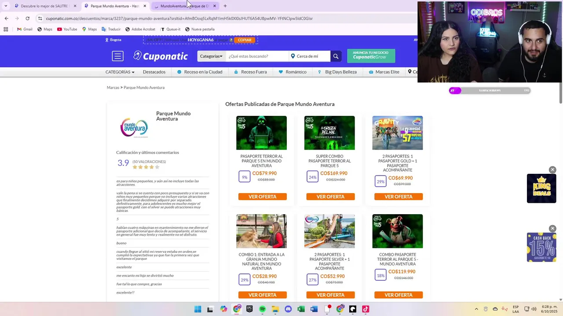Open Receso en la Ciudad category
The image size is (563, 316).
pyautogui.click(x=200, y=72)
